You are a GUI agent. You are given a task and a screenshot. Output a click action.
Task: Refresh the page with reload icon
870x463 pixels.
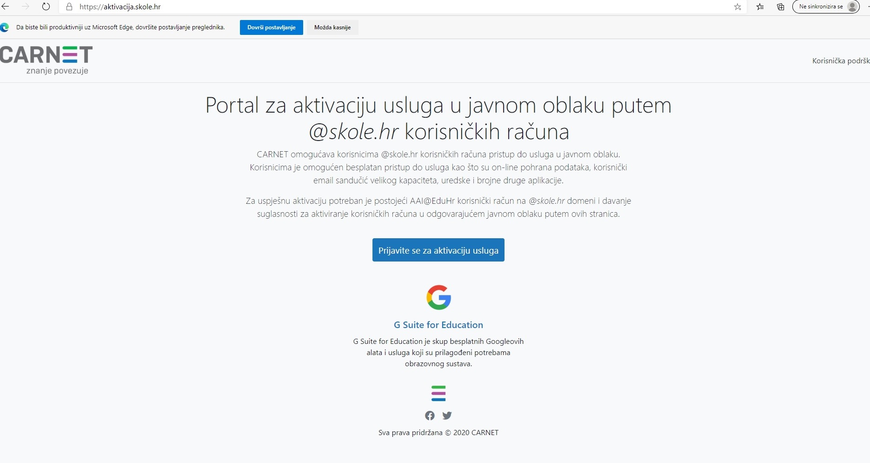[46, 7]
